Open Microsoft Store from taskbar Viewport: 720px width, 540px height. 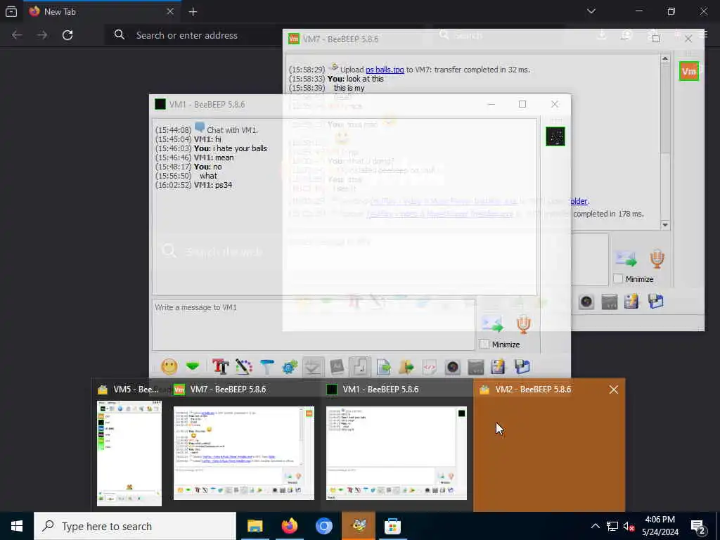click(392, 526)
